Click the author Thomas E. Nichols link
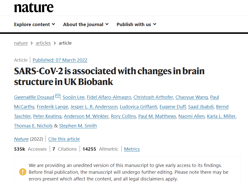248x184 pixels. click(33, 126)
